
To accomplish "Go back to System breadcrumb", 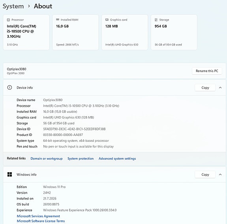I will [x=13, y=6].
